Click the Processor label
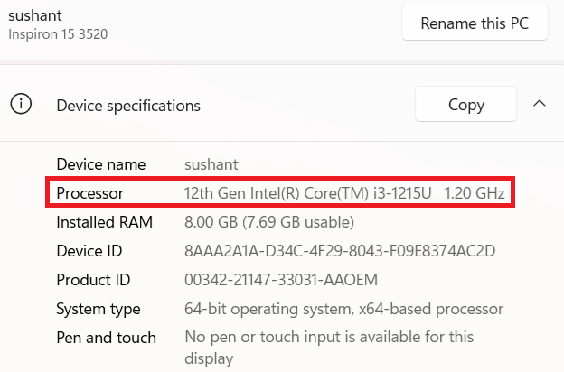564x372 pixels. coord(89,193)
